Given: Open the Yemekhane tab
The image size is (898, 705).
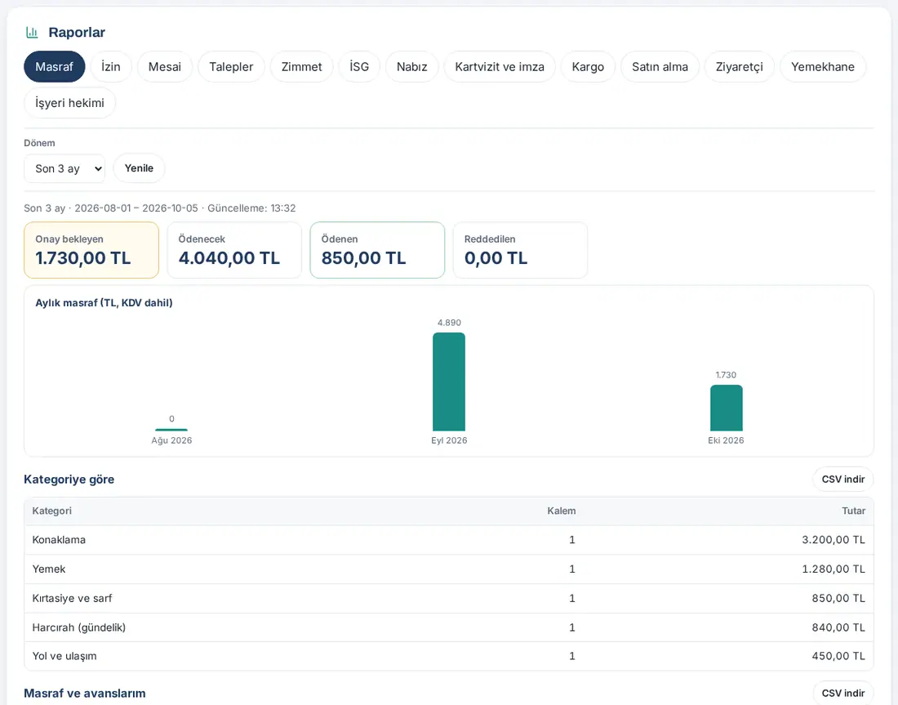Looking at the screenshot, I should pos(823,66).
